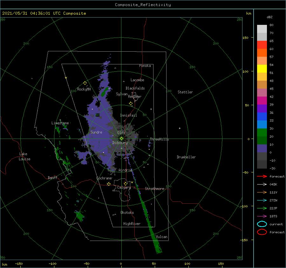The width and height of the screenshot is (286, 268).
Task: Click the asterisk marker near Limestone
Action: click(60, 120)
